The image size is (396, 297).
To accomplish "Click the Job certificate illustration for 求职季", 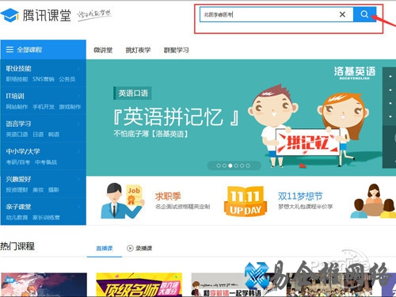I will point(123,201).
